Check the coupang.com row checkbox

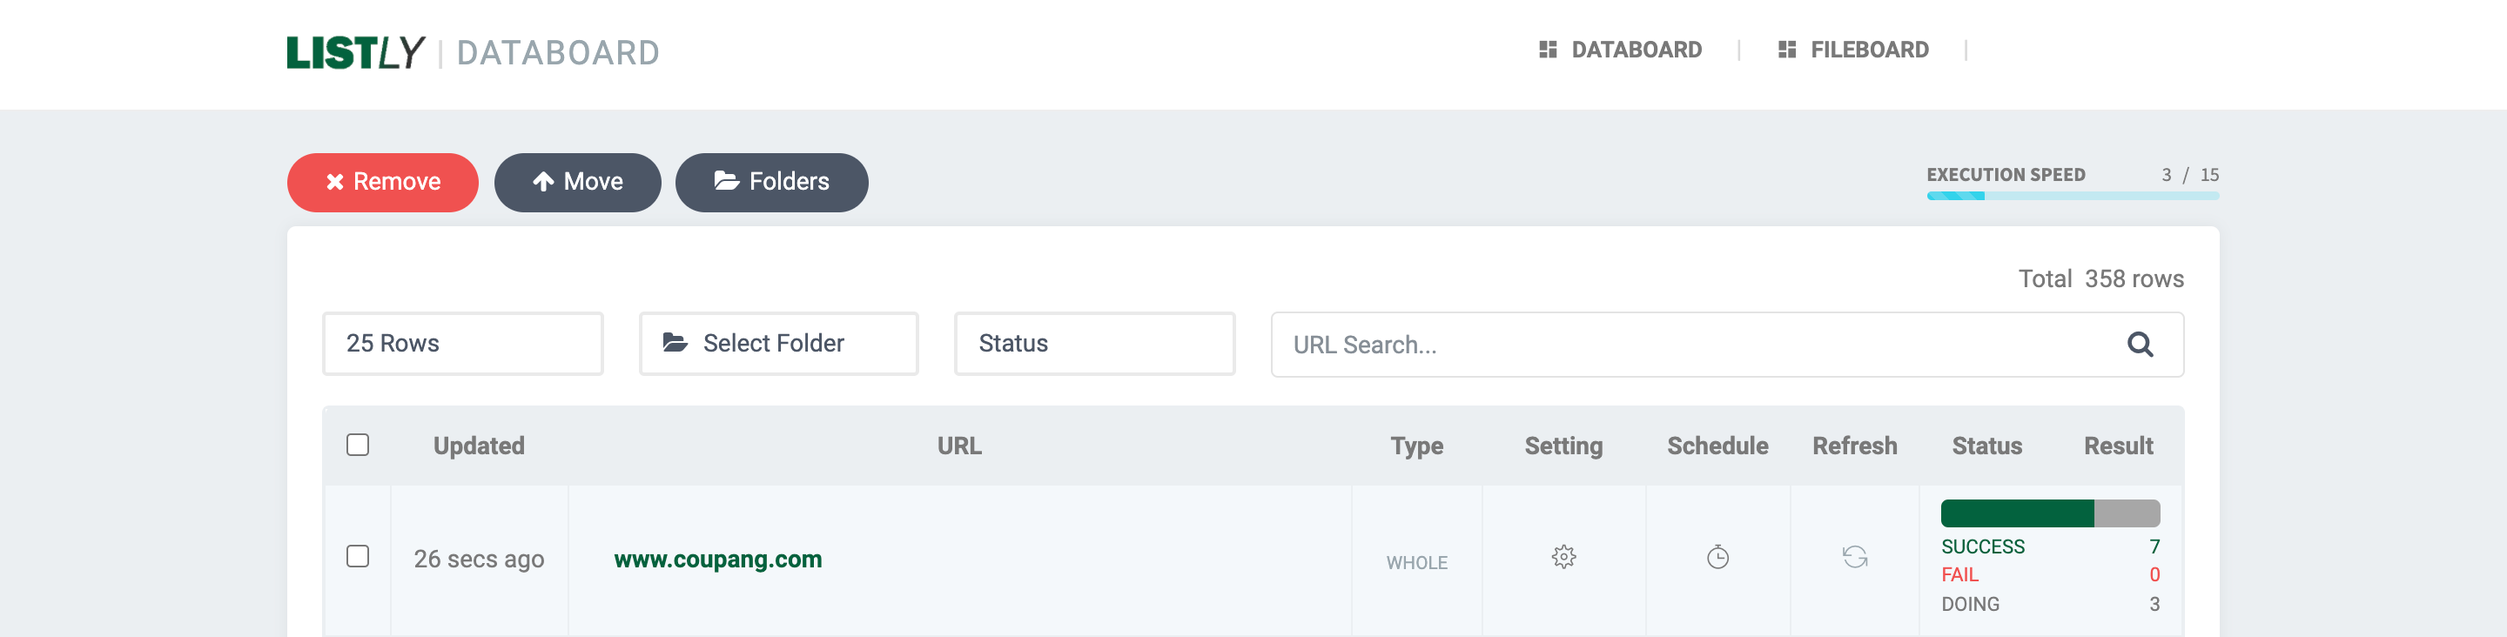(x=358, y=556)
